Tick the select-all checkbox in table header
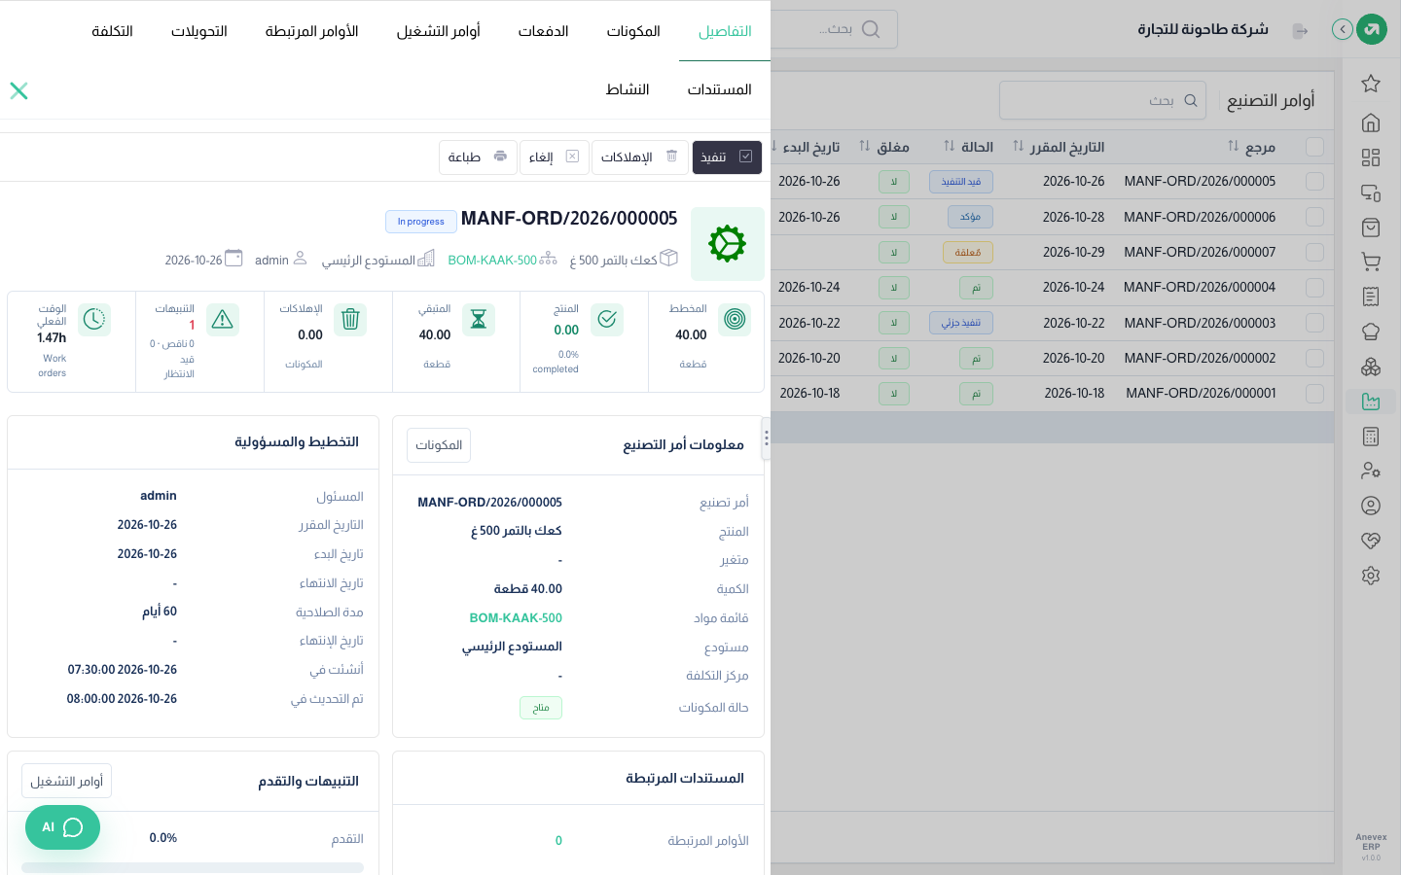The width and height of the screenshot is (1401, 875). point(1314,147)
